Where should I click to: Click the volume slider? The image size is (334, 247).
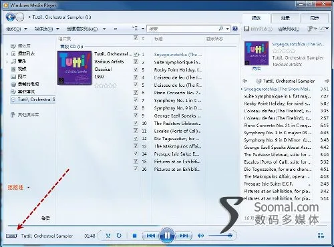(220, 236)
